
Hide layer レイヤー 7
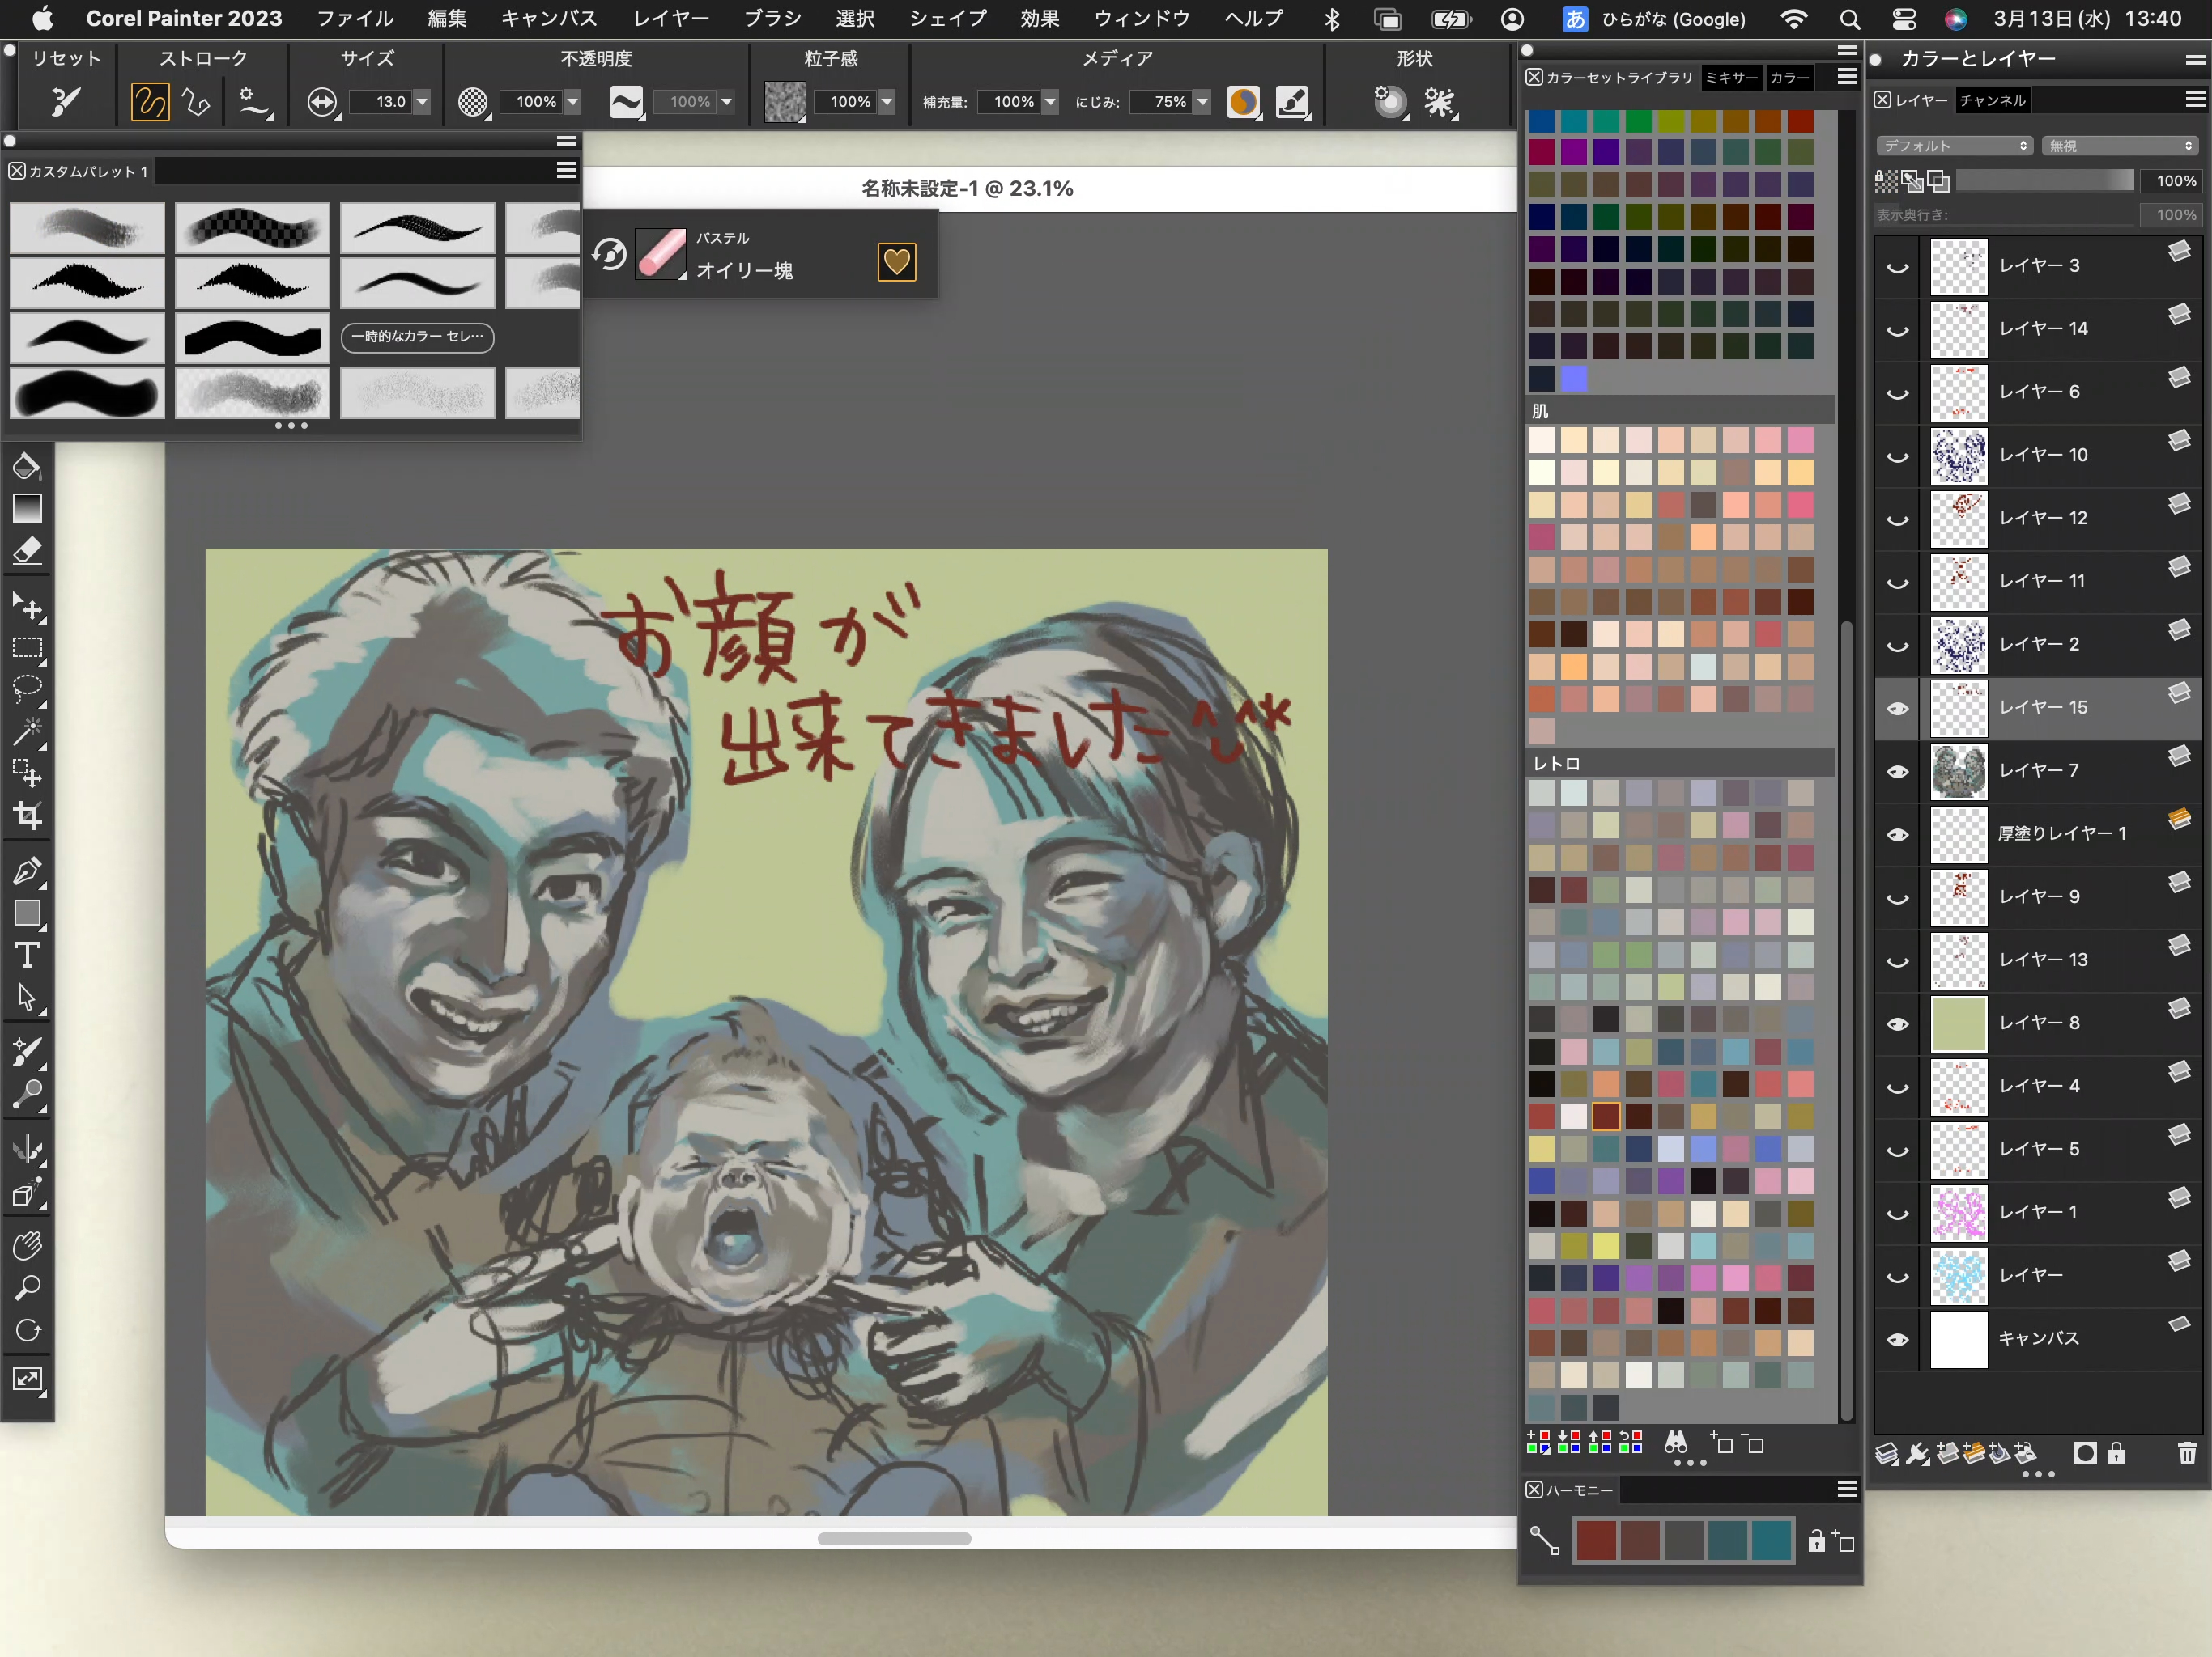1897,772
